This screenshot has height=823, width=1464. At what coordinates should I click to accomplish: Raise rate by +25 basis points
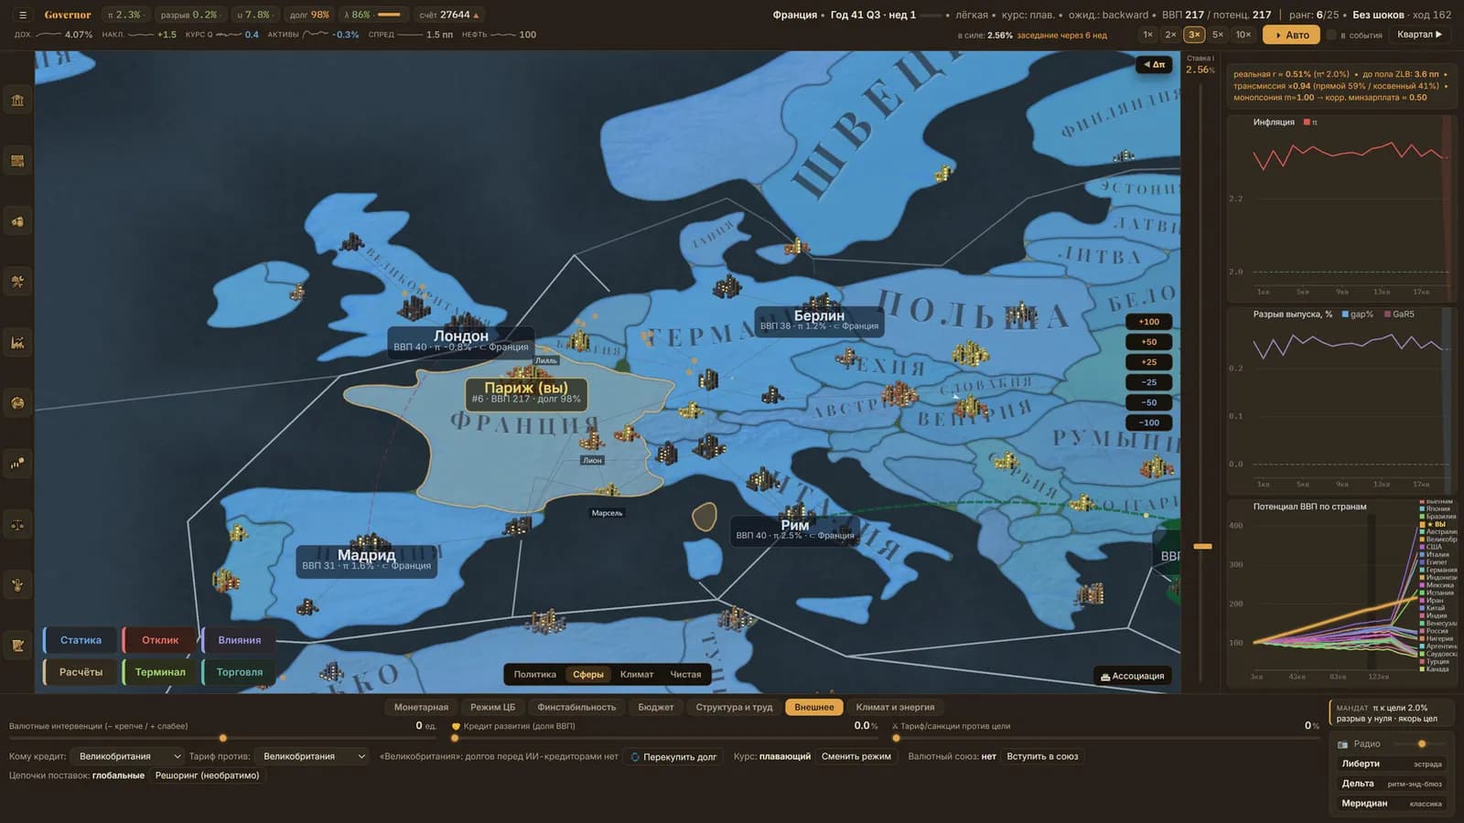[x=1148, y=362]
